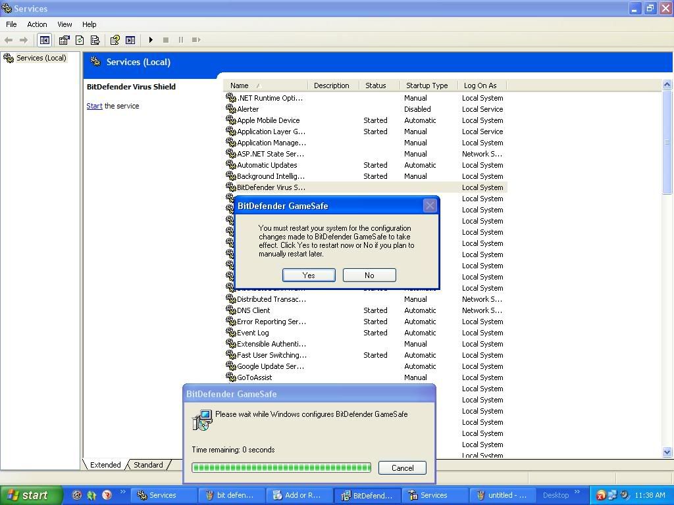Expand the Desktop toolbar chevron on taskbar
This screenshot has width=674, height=505.
[577, 491]
